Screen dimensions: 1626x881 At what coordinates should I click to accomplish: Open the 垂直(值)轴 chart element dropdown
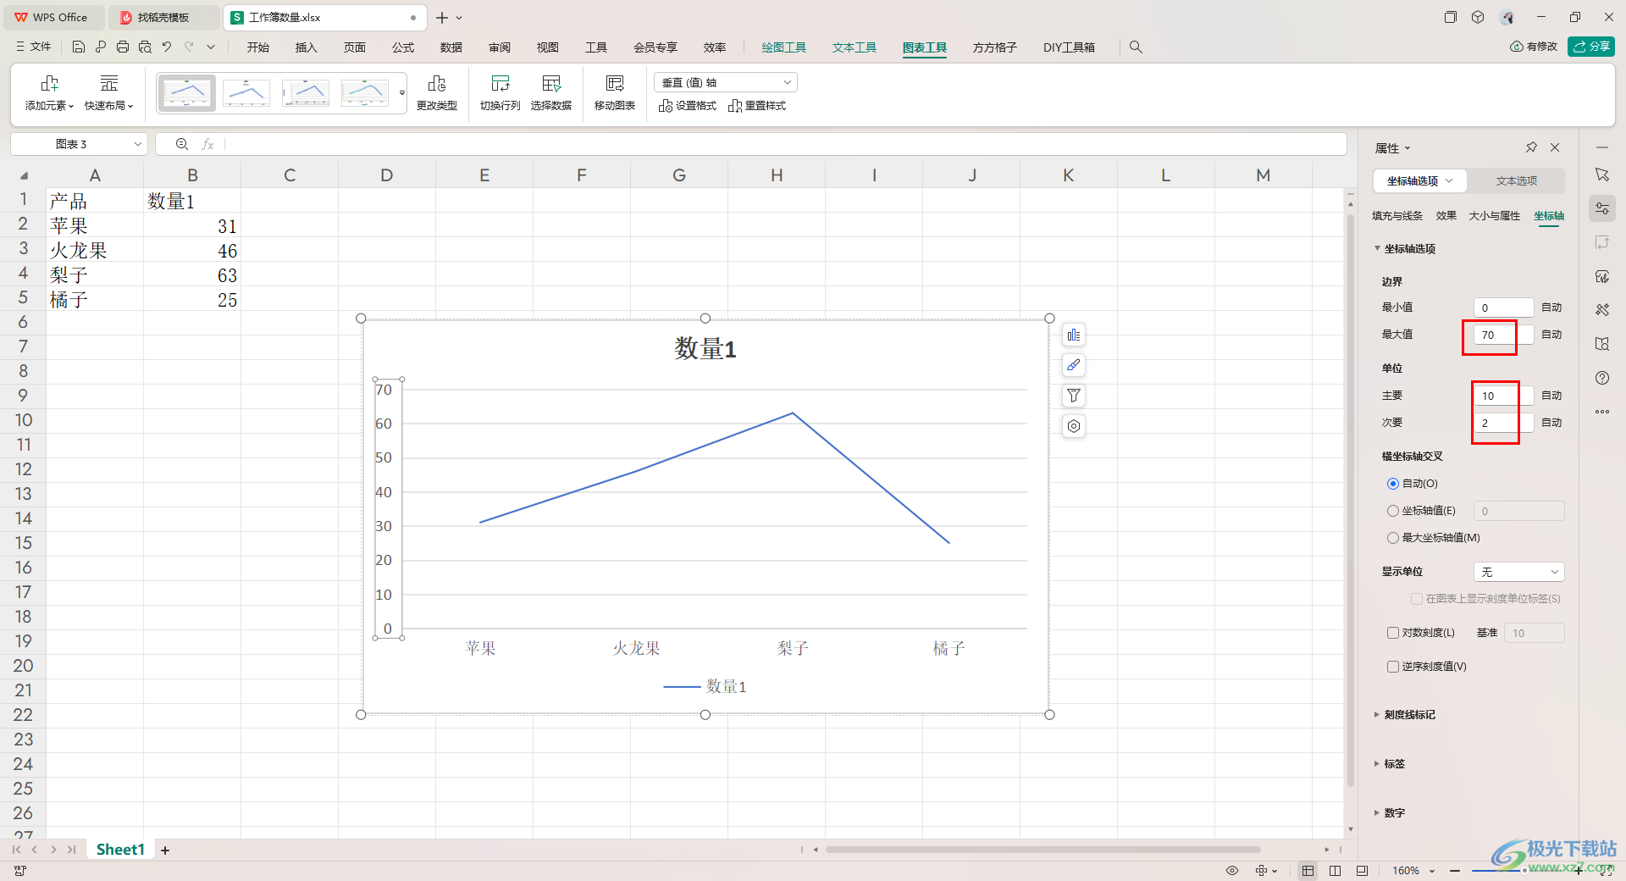click(x=726, y=82)
